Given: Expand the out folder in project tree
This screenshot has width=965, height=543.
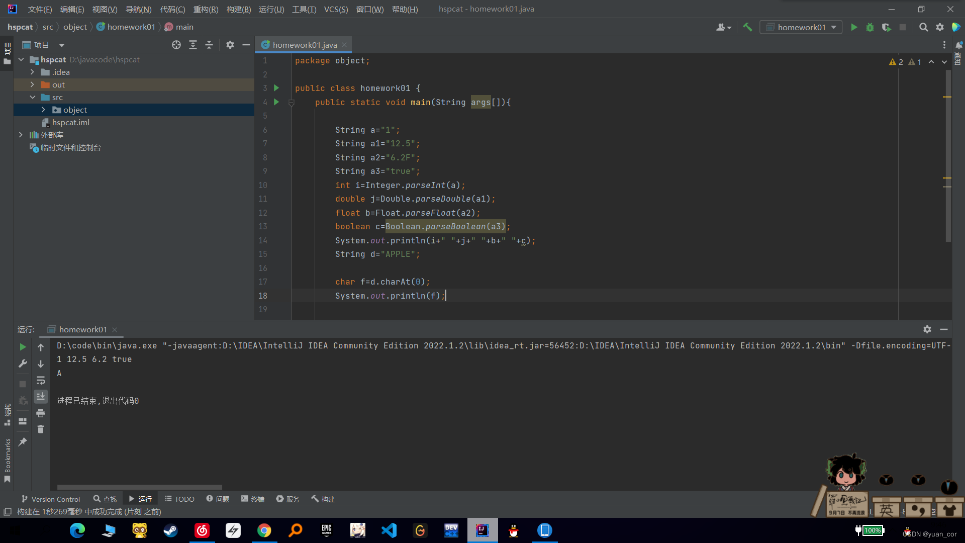Looking at the screenshot, I should (x=32, y=85).
